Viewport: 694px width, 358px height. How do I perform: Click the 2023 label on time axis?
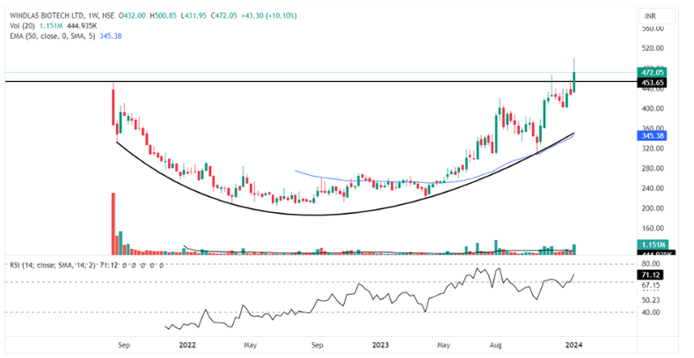[379, 346]
